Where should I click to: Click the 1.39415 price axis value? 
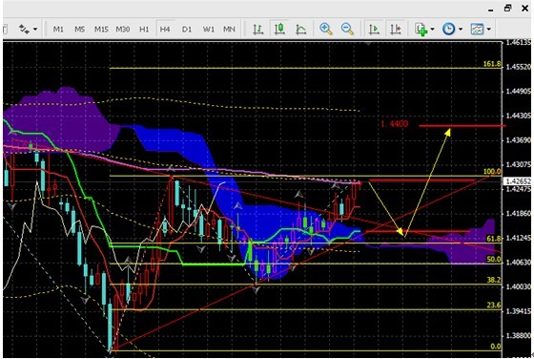(x=519, y=311)
